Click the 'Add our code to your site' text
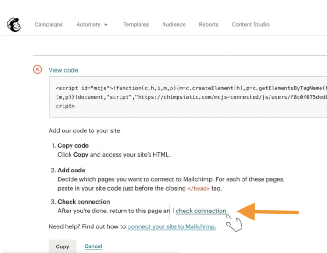327x253 pixels. tap(84, 130)
